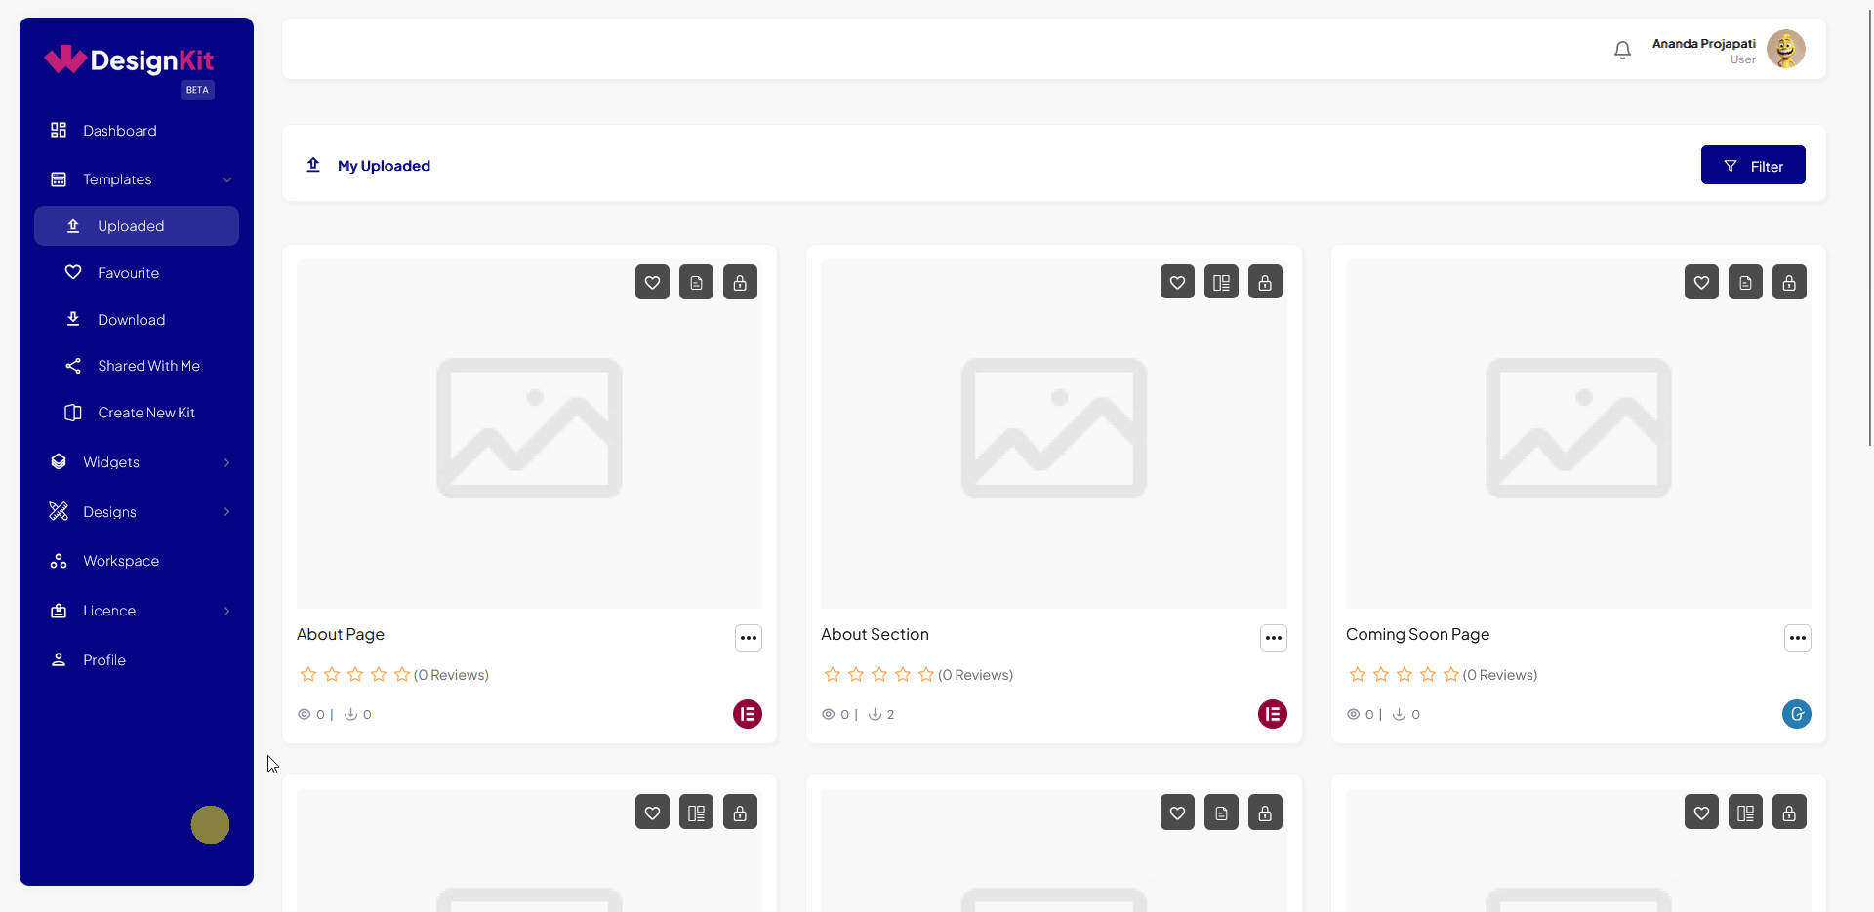Open the My Uploaded link

click(384, 165)
